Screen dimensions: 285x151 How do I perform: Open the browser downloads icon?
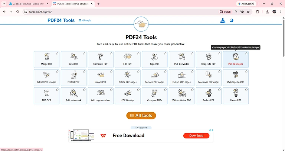[267, 12]
